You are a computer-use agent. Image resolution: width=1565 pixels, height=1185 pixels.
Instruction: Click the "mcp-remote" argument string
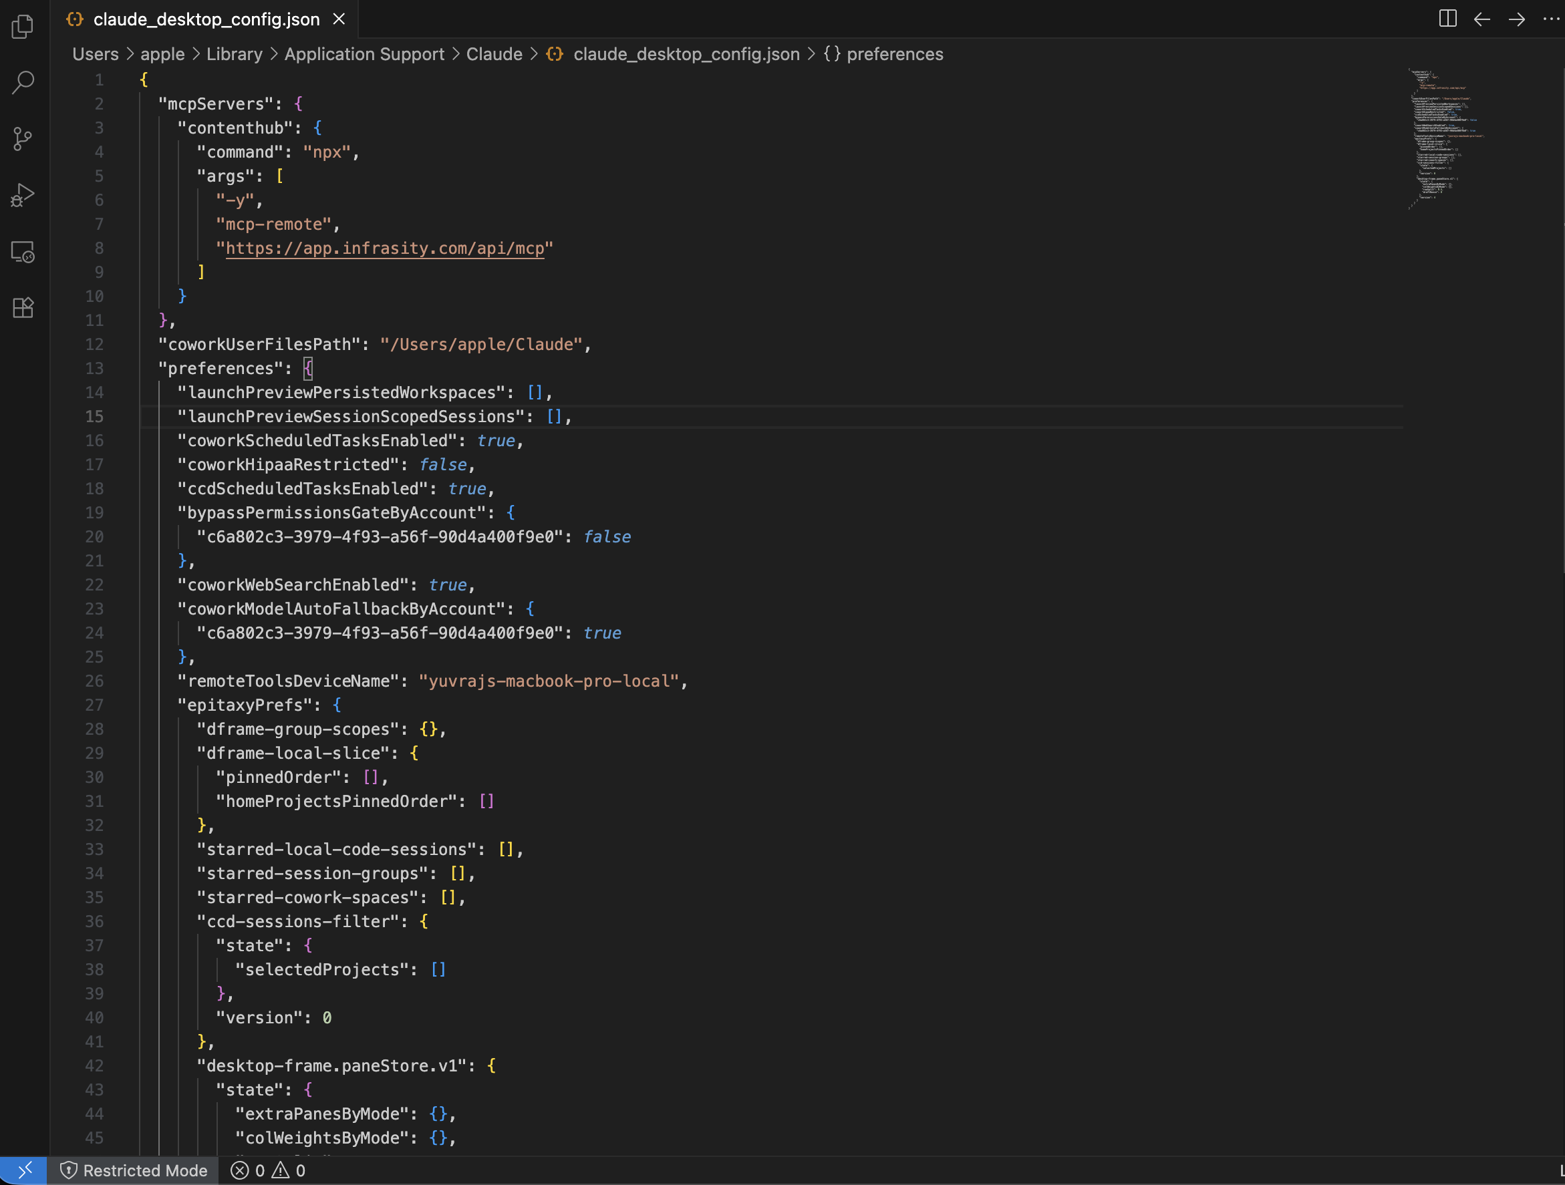[274, 224]
